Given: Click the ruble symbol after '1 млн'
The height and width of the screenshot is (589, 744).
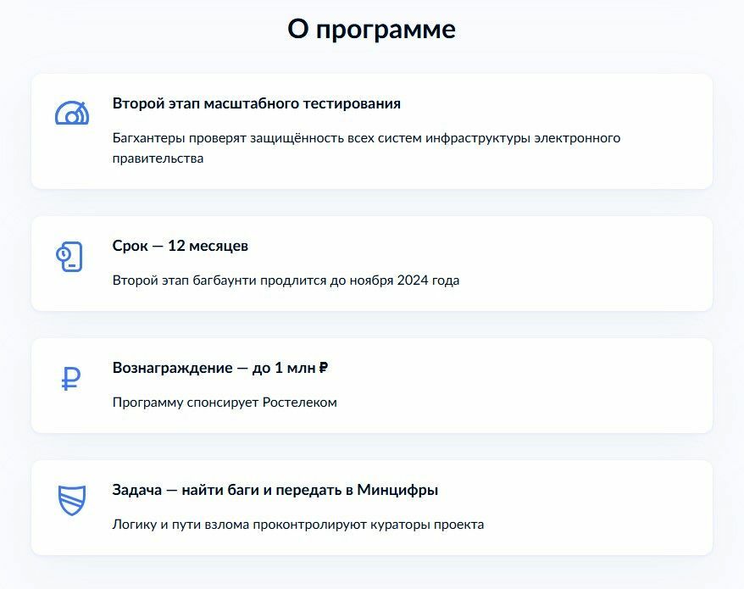Looking at the screenshot, I should click(324, 368).
